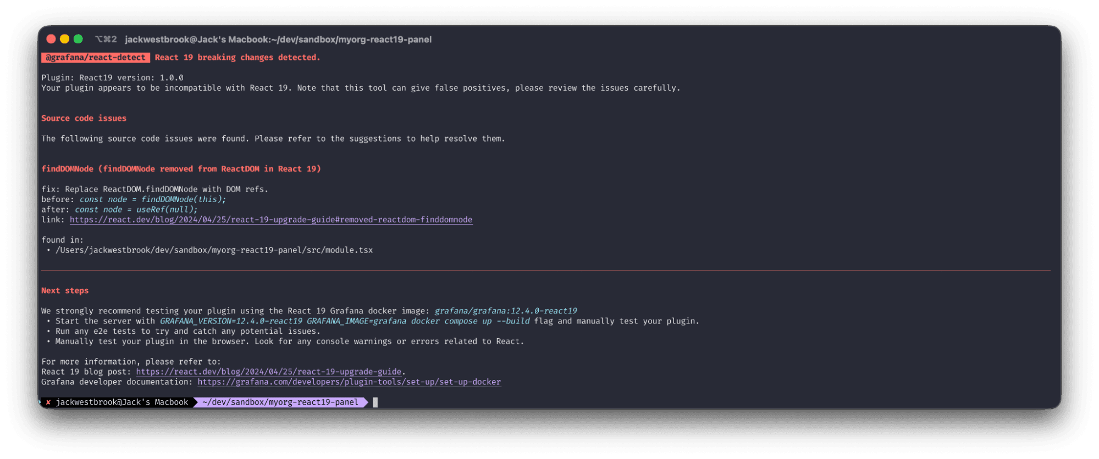Click the module.tsx file path

214,250
